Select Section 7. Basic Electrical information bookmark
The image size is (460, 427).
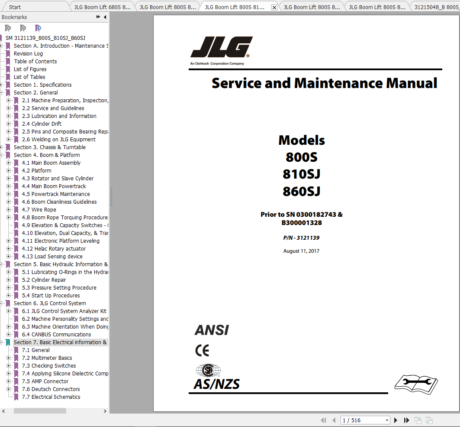point(60,342)
